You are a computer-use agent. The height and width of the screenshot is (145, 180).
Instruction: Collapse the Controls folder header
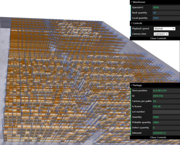click(155, 23)
